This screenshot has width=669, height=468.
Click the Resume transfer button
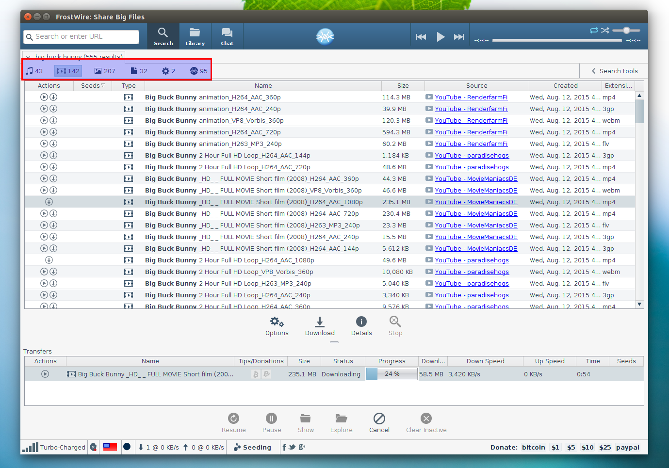pos(234,423)
